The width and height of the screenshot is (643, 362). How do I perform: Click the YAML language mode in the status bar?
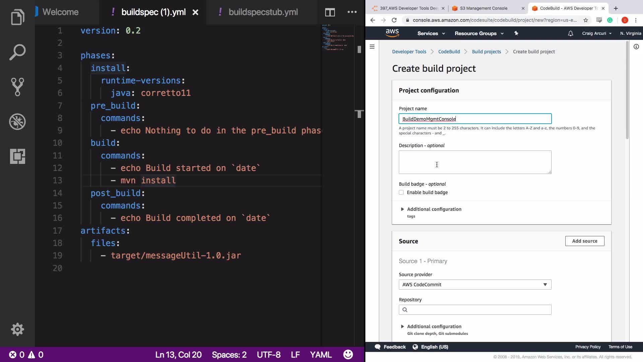coord(320,355)
